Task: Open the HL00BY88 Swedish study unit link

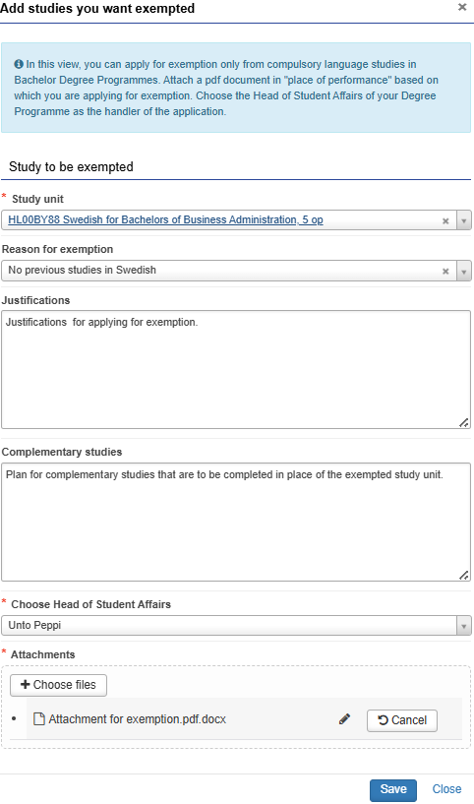Action: pyautogui.click(x=165, y=220)
